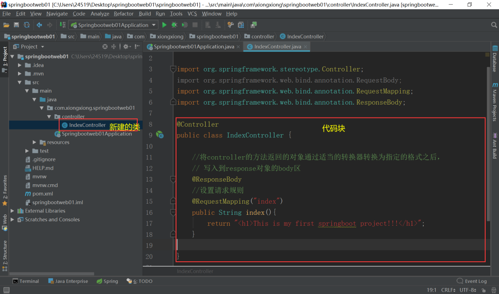Switch to Springbootweb01Application.java tab
Image resolution: width=499 pixels, height=294 pixels.
pyautogui.click(x=194, y=47)
